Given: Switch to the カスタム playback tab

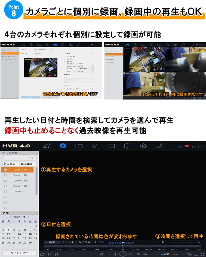Looking at the screenshot, I should [x=84, y=242].
